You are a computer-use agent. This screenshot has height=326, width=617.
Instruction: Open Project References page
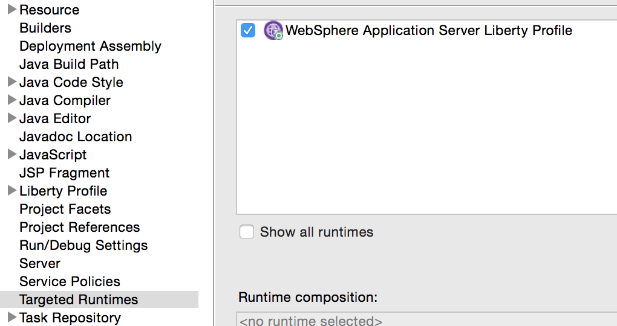click(79, 226)
